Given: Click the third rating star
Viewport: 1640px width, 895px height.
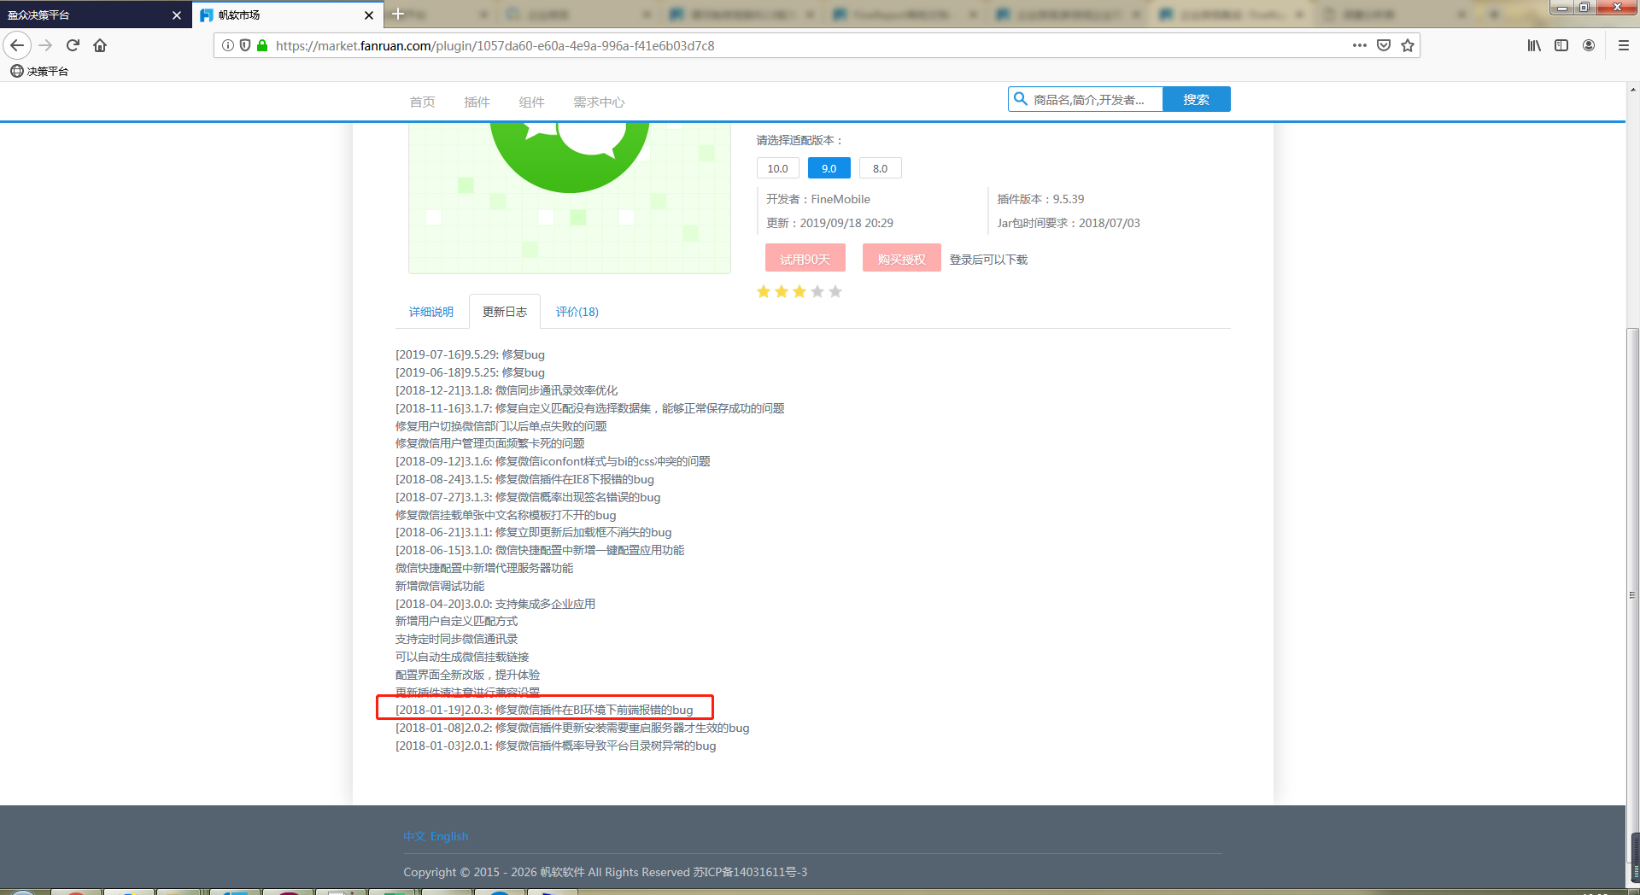Looking at the screenshot, I should pyautogui.click(x=799, y=291).
